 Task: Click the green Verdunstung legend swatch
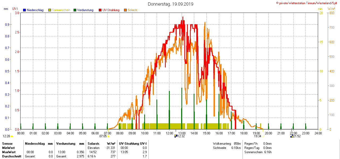tap(75, 10)
